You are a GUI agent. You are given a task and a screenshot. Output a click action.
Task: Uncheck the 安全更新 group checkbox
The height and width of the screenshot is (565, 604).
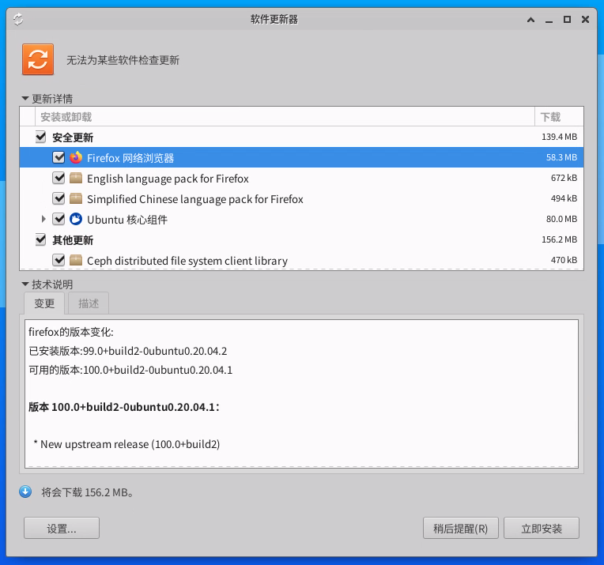(x=41, y=137)
